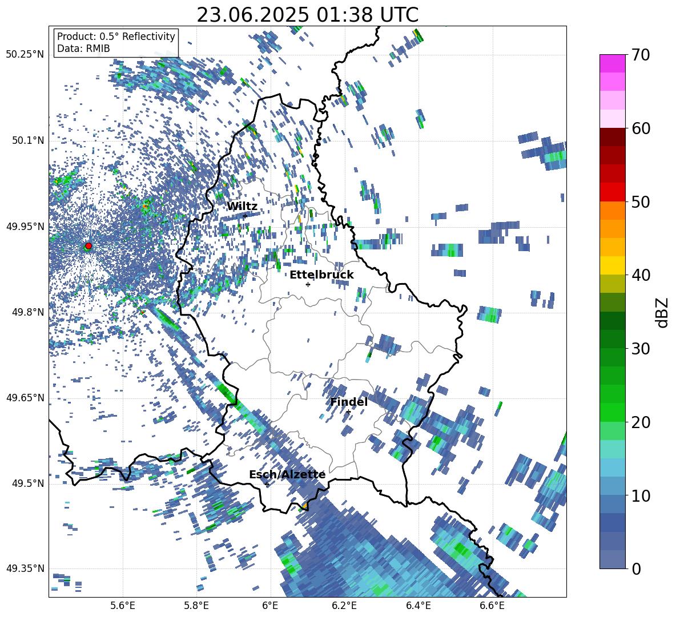Click the magenta top colorbar segment
676x617 pixels.
pyautogui.click(x=612, y=63)
